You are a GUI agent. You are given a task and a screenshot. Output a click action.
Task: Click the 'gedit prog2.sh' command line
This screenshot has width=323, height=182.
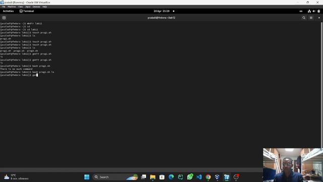26,60
